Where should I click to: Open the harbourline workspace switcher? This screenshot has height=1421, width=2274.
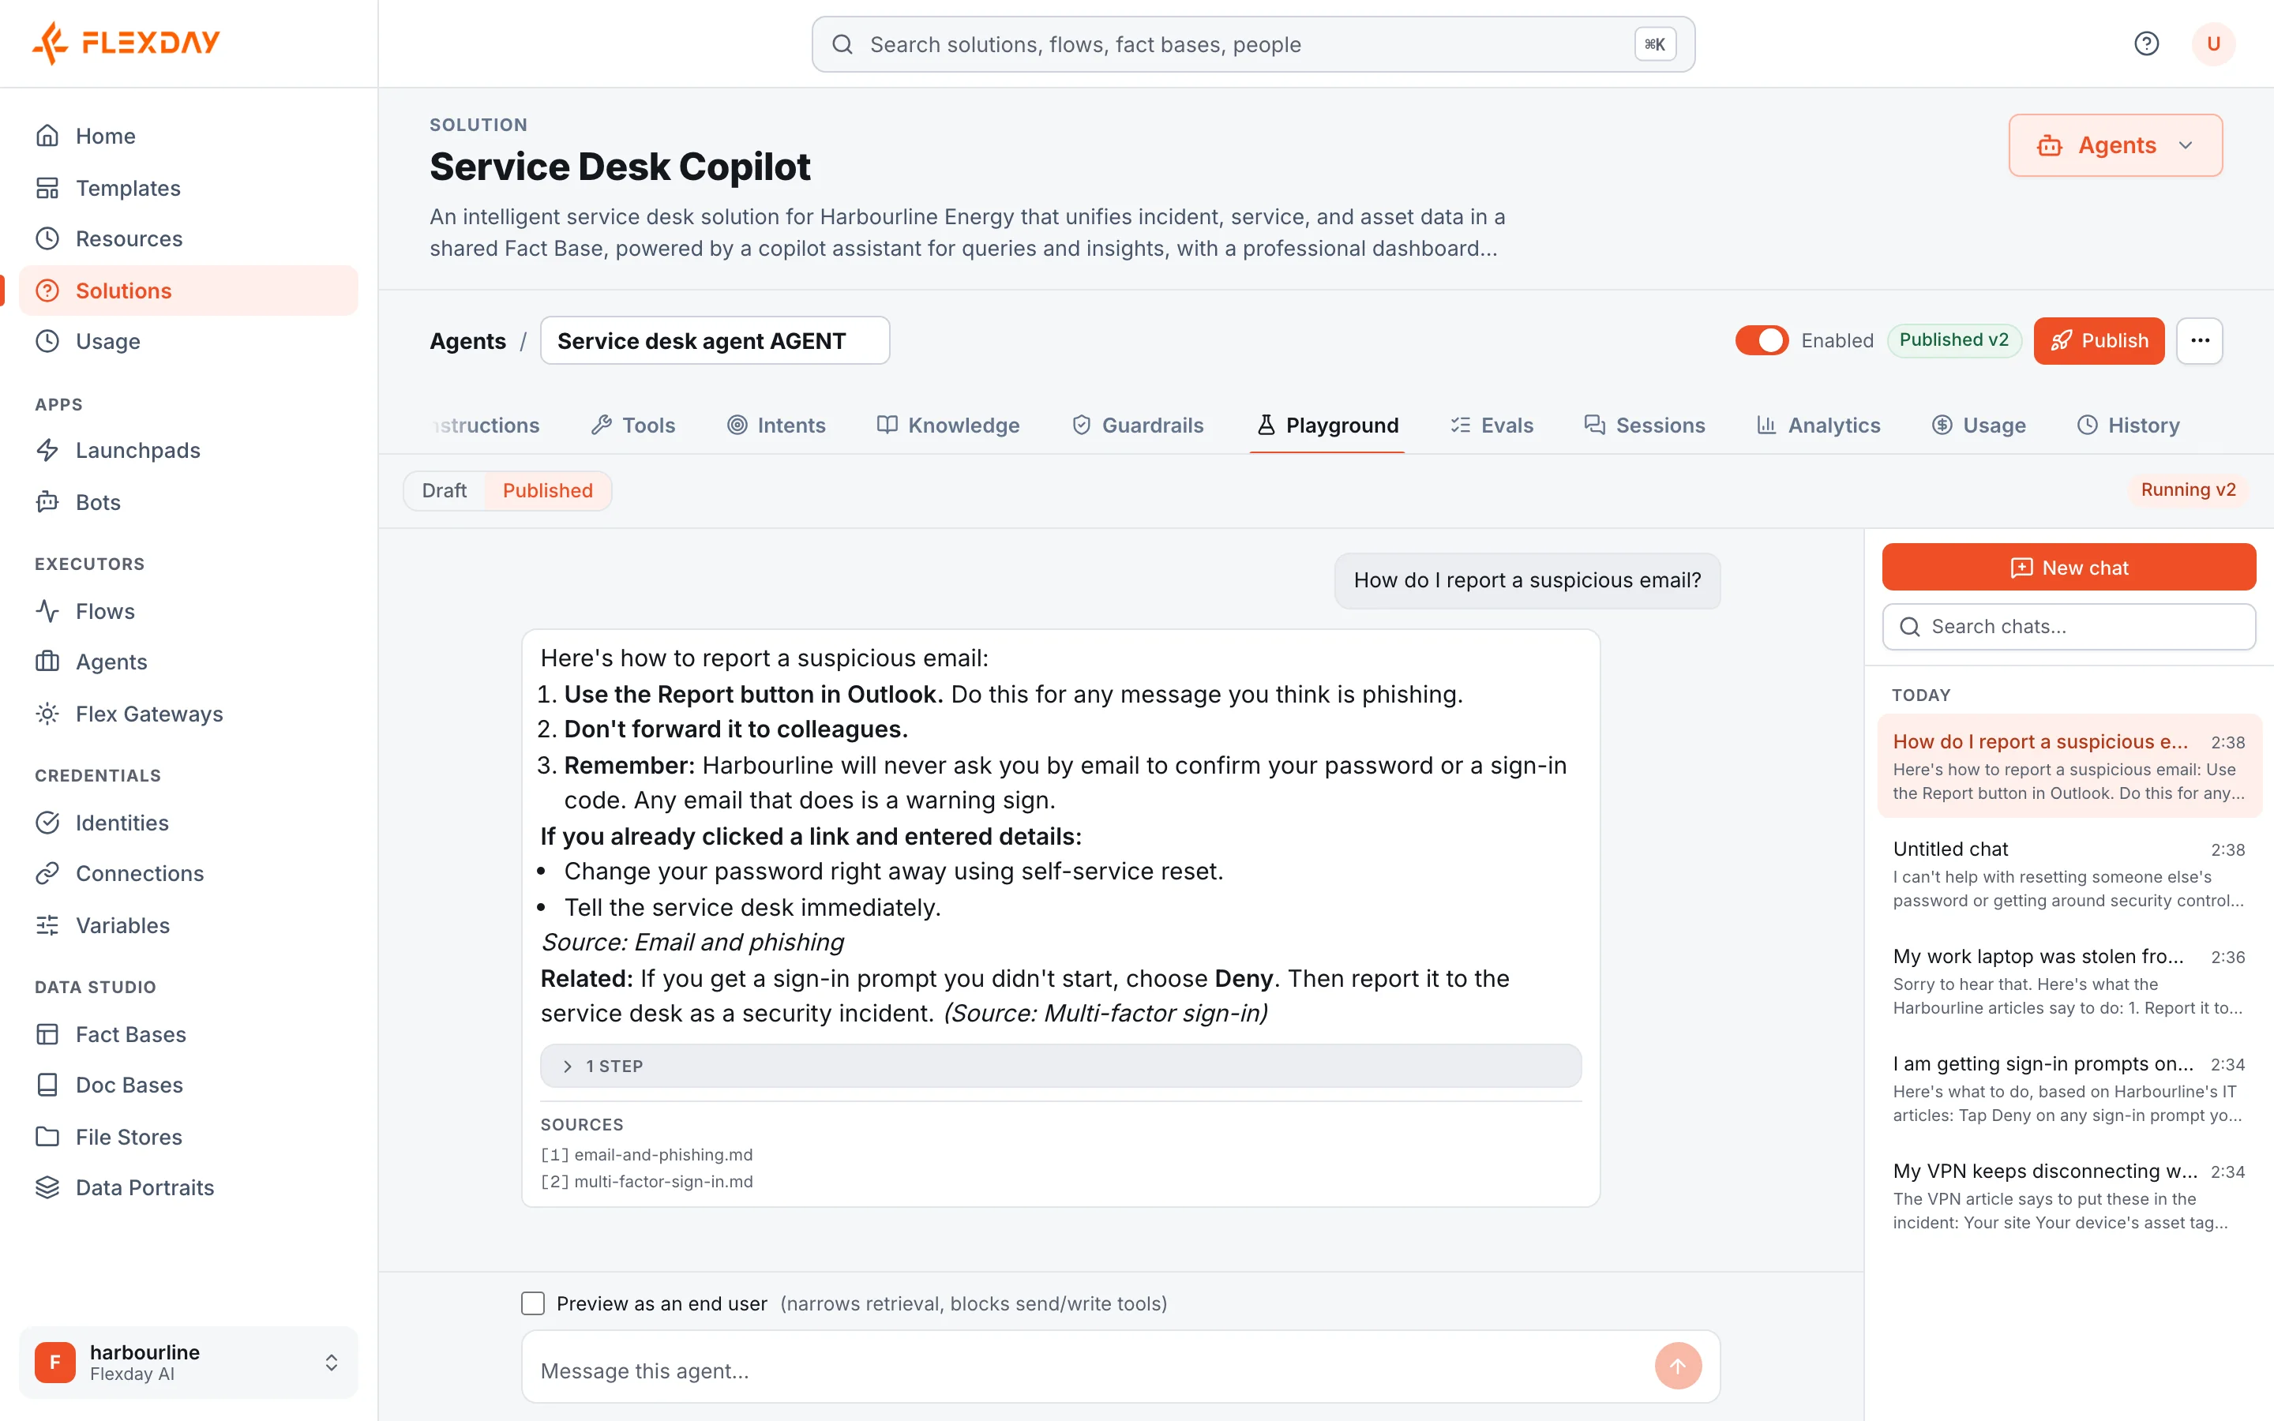pos(188,1362)
